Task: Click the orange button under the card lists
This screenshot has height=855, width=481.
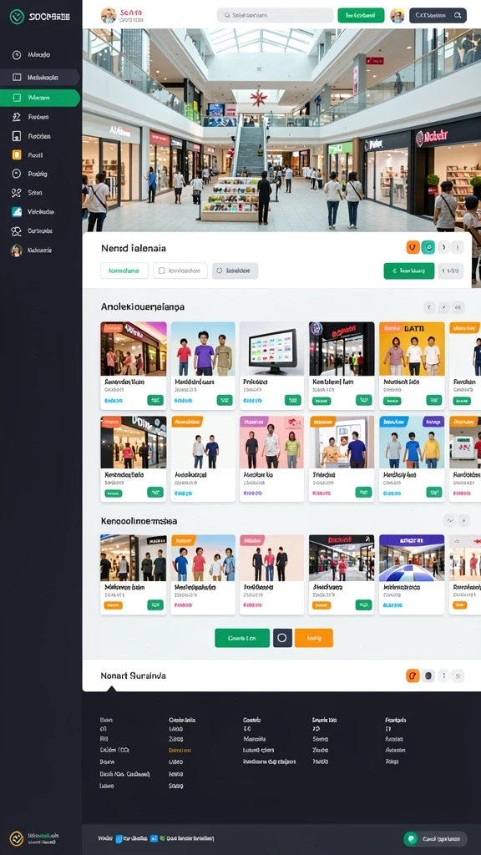Action: [x=314, y=638]
